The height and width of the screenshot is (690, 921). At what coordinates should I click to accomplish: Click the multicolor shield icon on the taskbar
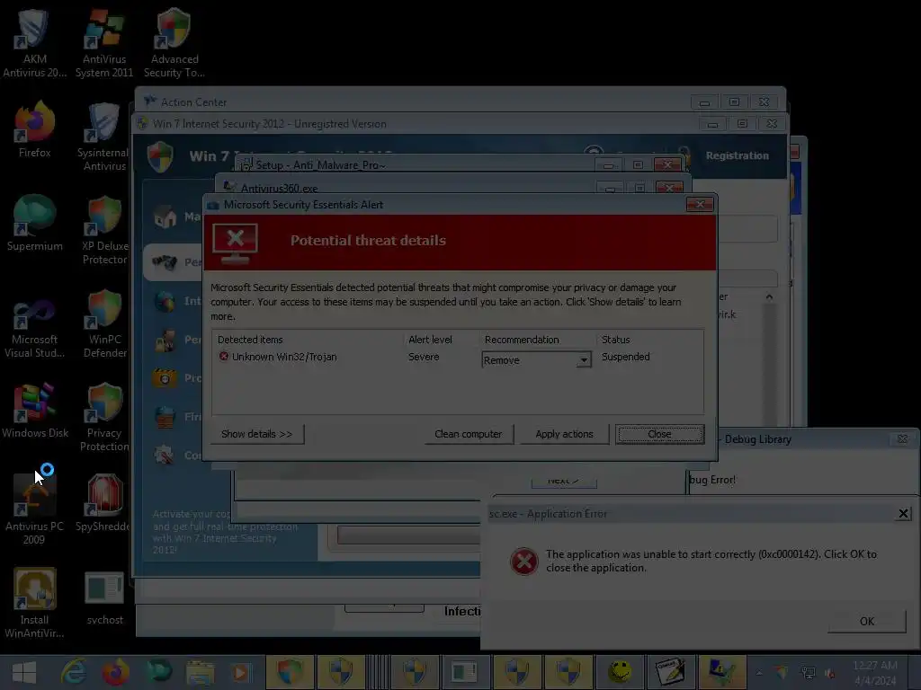pos(290,672)
